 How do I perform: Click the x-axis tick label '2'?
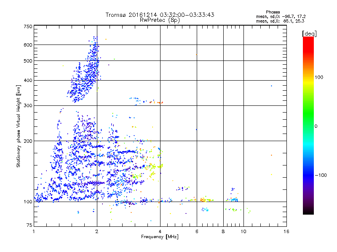[97, 231]
